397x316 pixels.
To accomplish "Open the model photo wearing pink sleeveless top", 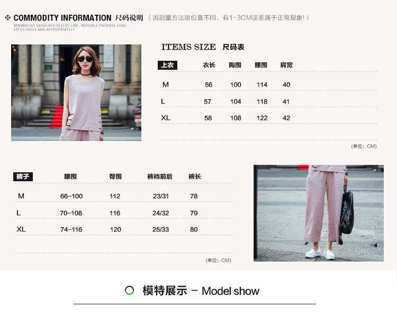I will pos(76,92).
